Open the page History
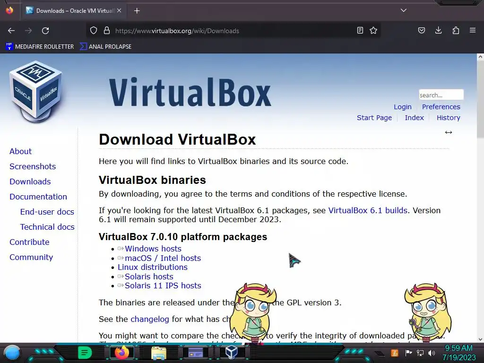This screenshot has height=363, width=484. (x=448, y=118)
